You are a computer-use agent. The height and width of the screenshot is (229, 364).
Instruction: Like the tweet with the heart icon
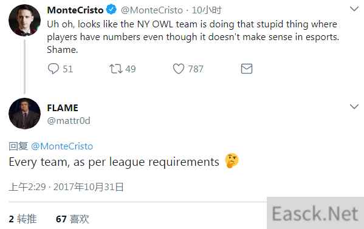[179, 69]
